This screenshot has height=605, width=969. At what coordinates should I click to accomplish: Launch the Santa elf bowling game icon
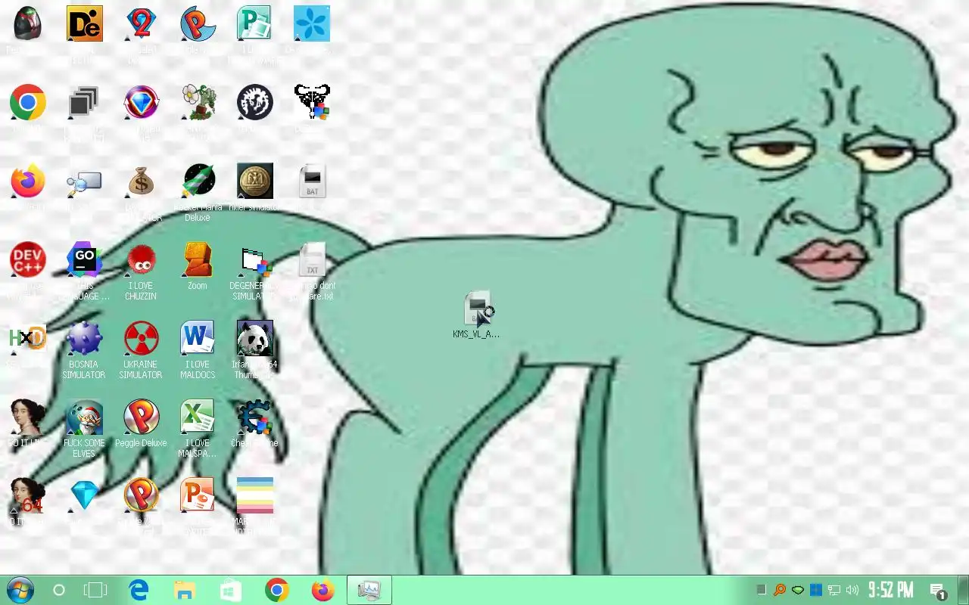point(84,417)
